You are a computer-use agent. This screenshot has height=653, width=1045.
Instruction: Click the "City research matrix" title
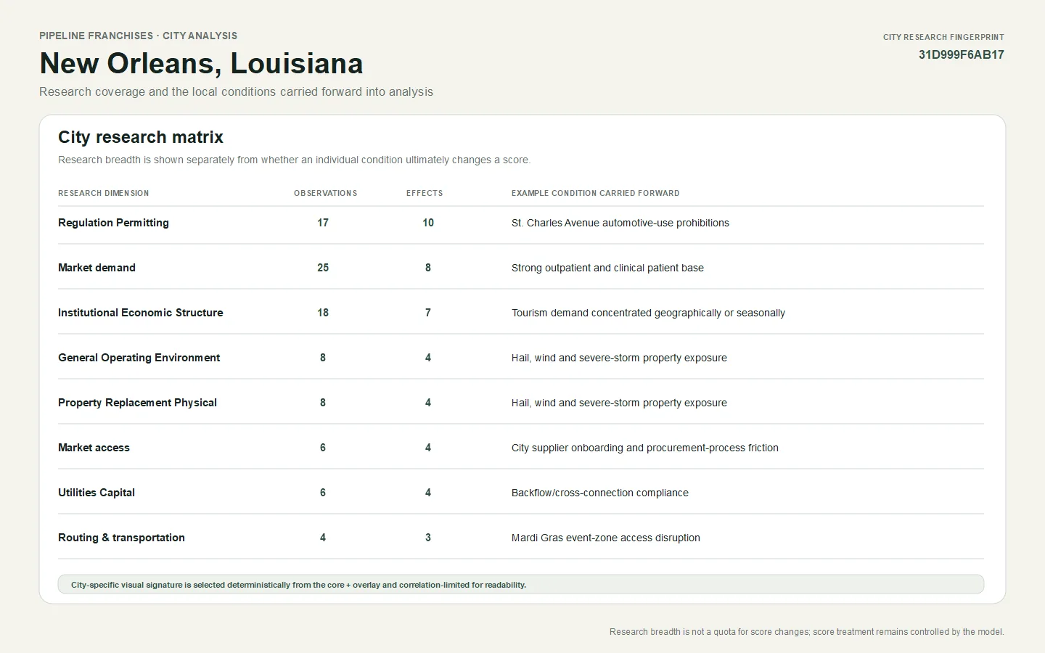click(141, 137)
